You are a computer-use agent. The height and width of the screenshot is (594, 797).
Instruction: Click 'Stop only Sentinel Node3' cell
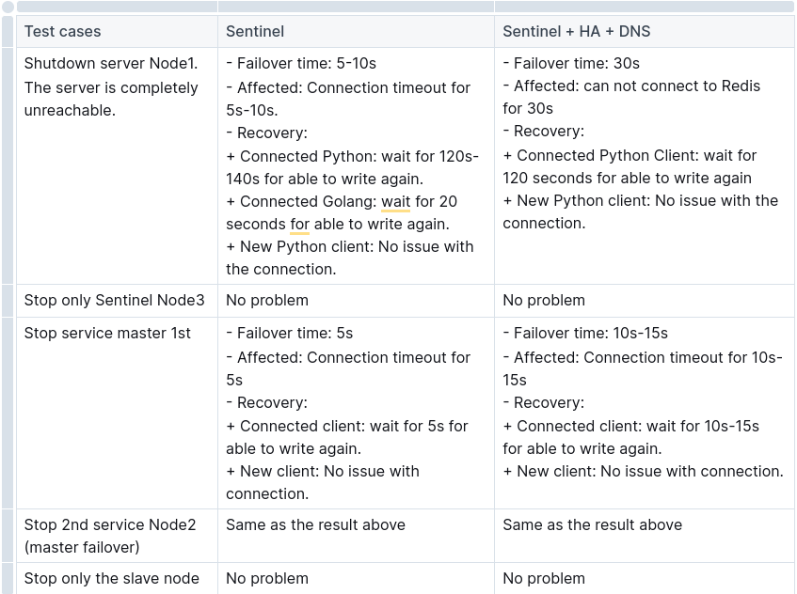pyautogui.click(x=117, y=301)
